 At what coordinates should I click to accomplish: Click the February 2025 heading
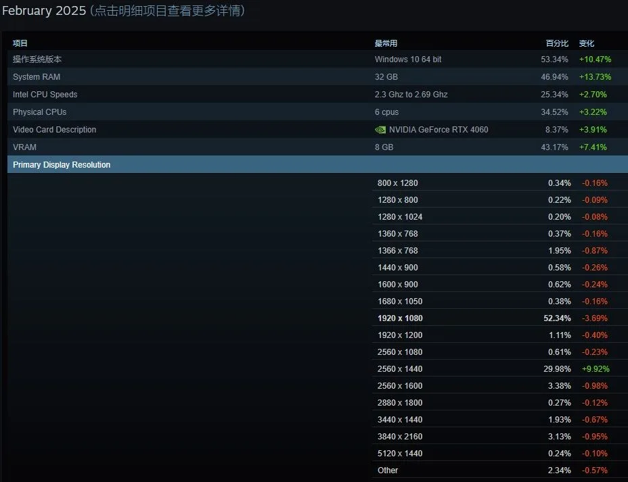tap(43, 11)
